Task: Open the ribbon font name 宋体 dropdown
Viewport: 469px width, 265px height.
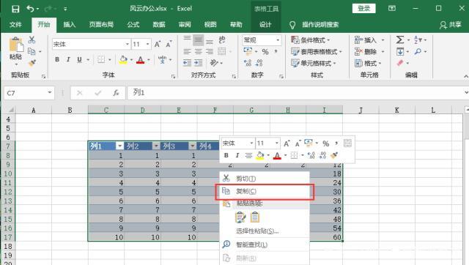Action: 128,44
